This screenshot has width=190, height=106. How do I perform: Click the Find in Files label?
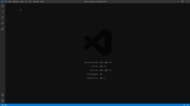pos(94,70)
